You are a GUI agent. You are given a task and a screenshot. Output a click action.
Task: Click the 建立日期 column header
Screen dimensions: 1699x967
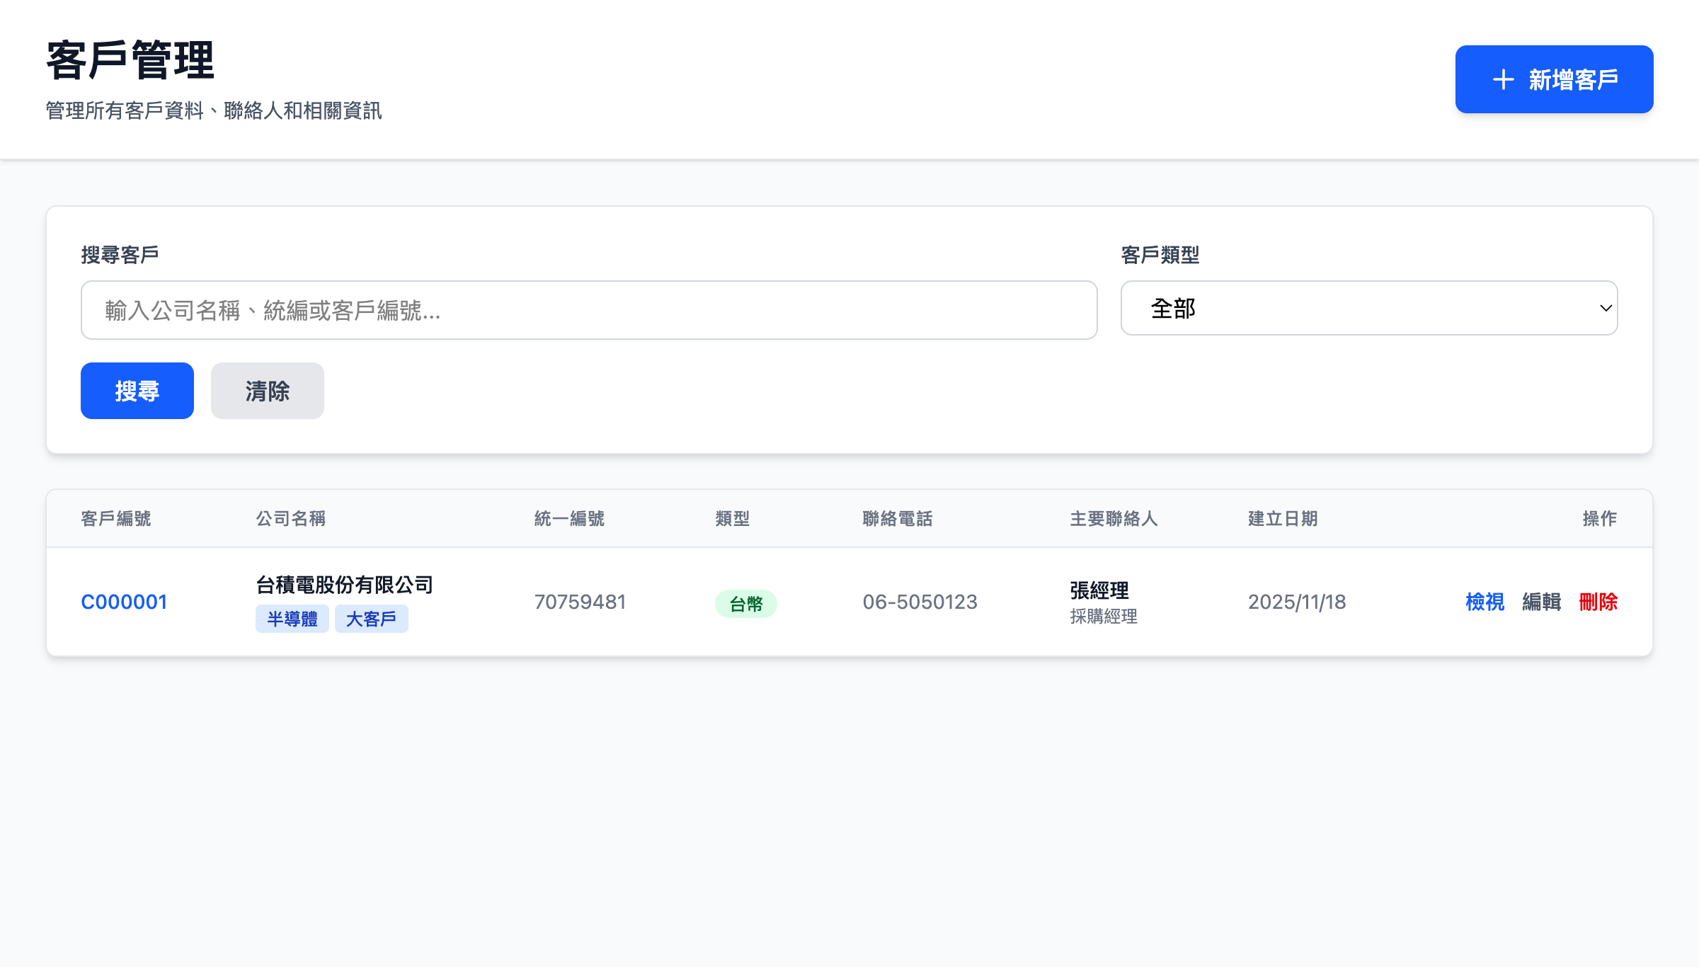point(1283,518)
